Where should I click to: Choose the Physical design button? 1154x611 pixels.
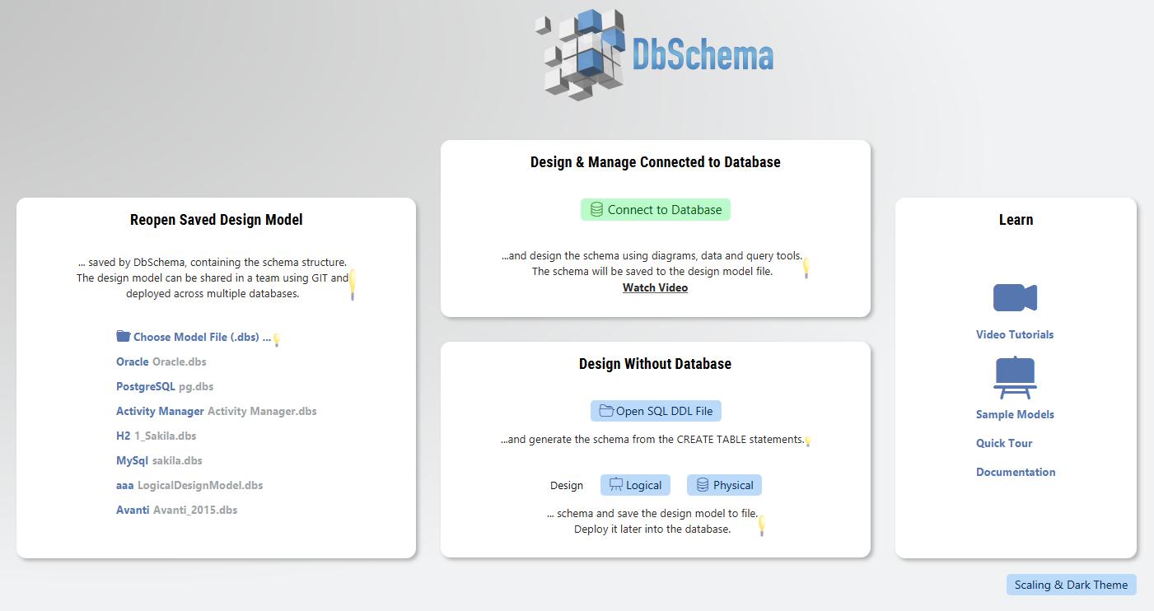(725, 485)
